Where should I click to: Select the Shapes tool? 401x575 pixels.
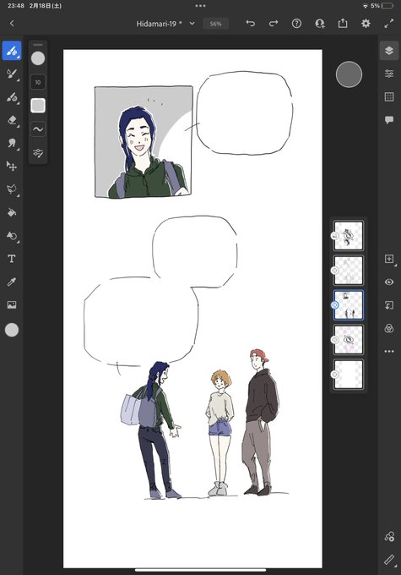[12, 235]
